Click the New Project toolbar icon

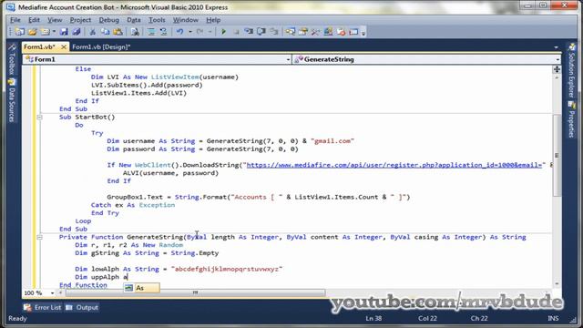(20, 32)
